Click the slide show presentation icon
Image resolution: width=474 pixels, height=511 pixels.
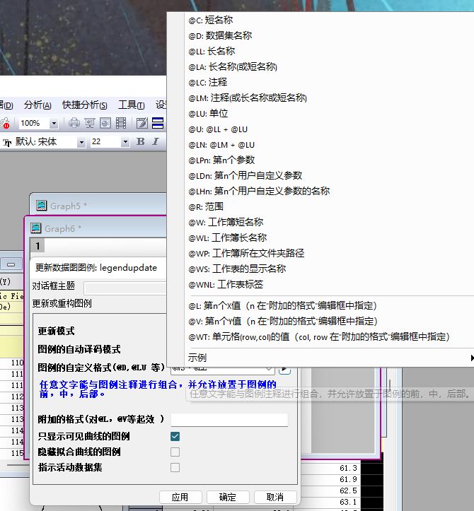click(90, 123)
